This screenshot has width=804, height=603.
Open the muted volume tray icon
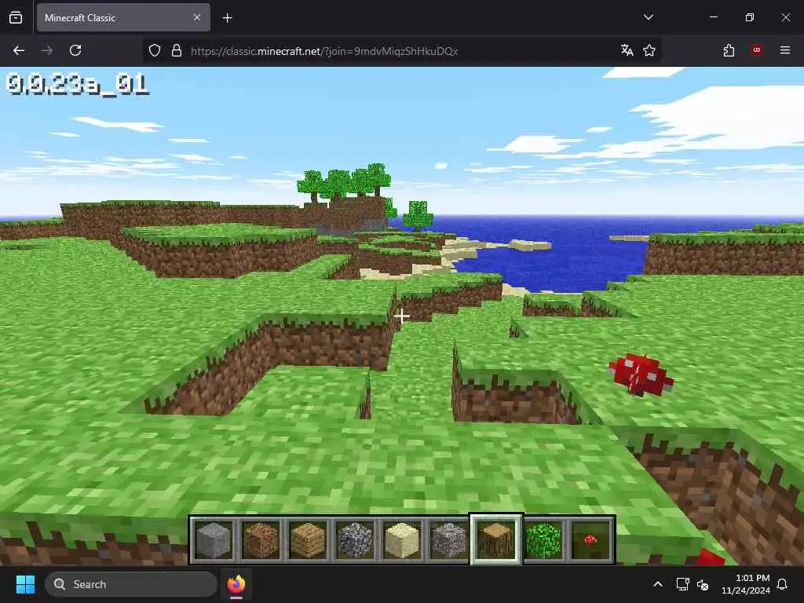[x=703, y=584]
